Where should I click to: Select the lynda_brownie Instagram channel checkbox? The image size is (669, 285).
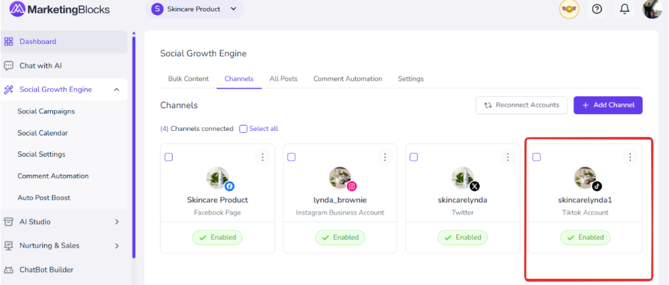[291, 158]
